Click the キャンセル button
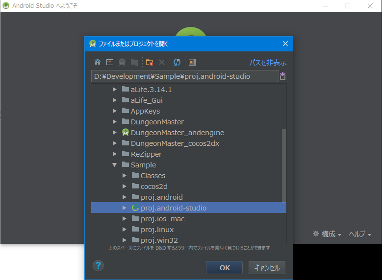Image resolution: width=382 pixels, height=280 pixels. coord(267,268)
